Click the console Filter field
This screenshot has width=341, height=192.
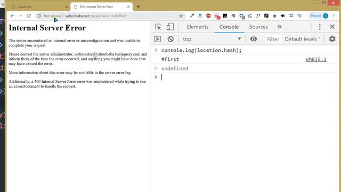pyautogui.click(x=273, y=39)
